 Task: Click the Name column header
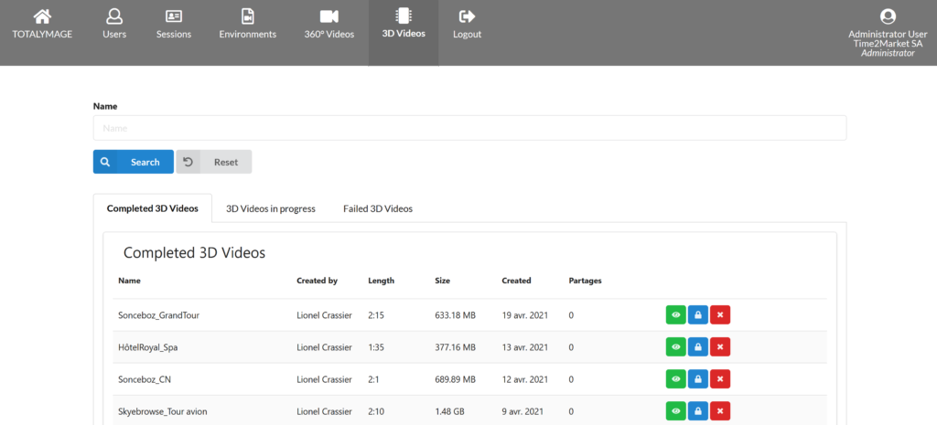tap(129, 281)
